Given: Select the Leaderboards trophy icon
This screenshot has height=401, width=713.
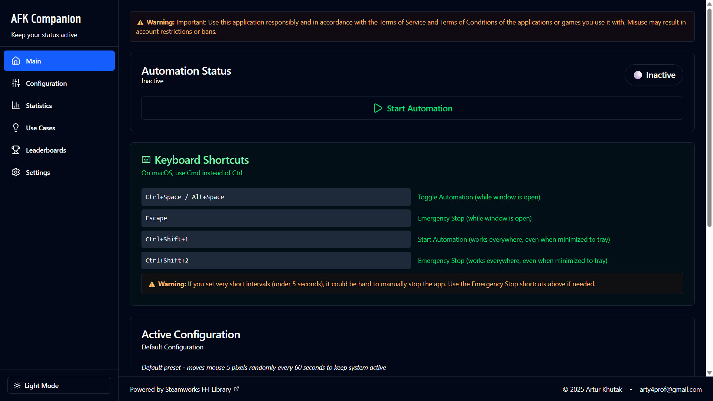Looking at the screenshot, I should click(x=16, y=150).
